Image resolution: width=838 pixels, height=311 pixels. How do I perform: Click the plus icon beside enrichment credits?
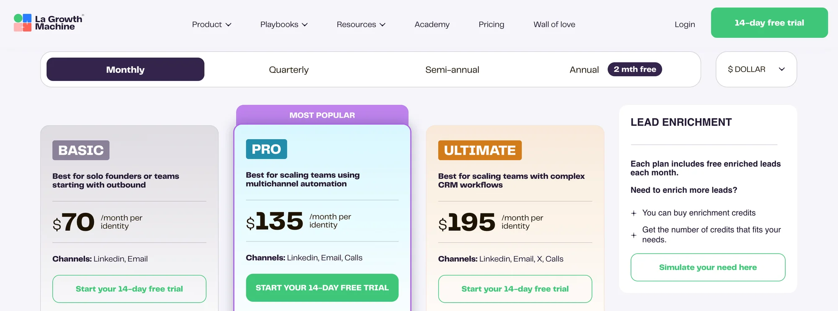tap(634, 213)
